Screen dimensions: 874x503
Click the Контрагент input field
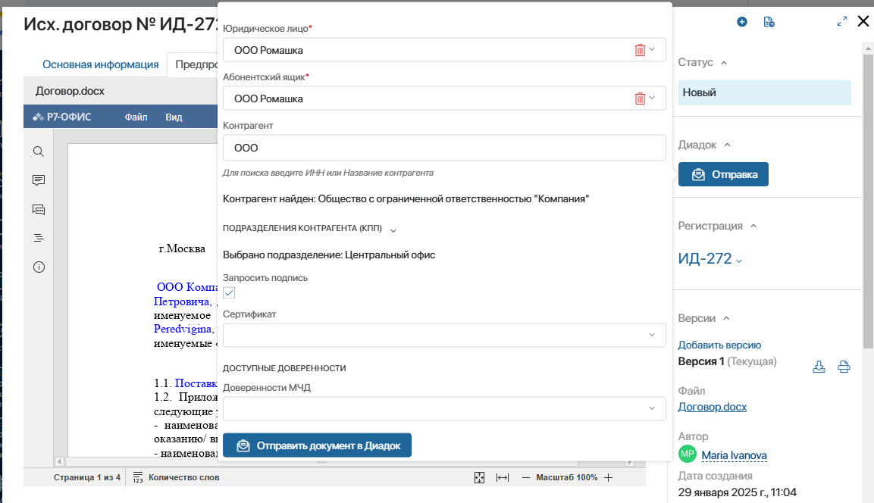pyautogui.click(x=443, y=148)
